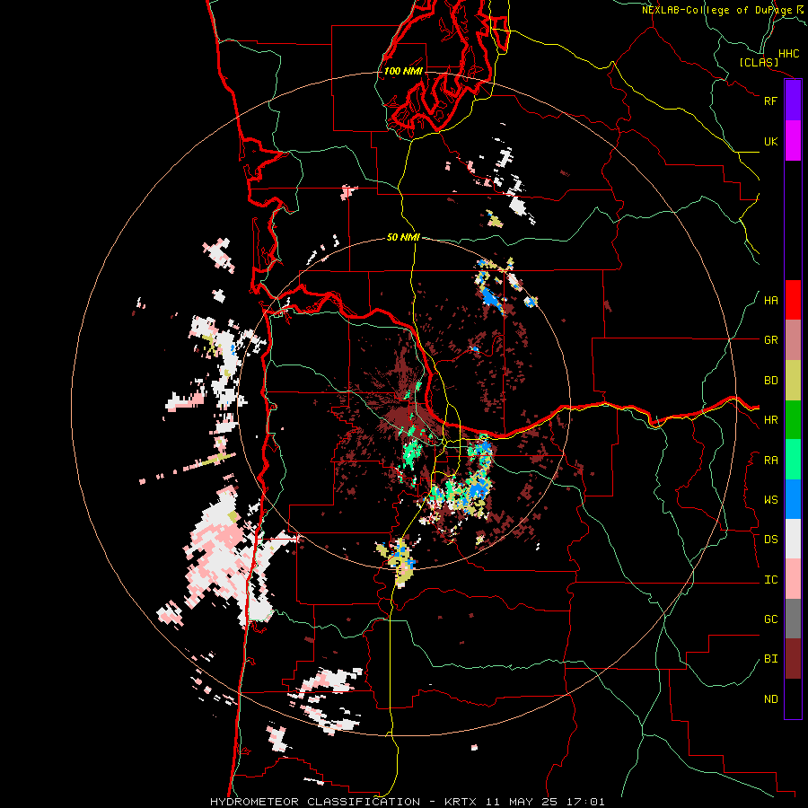This screenshot has height=808, width=808.
Task: Click the RF legend label
Action: [x=770, y=101]
